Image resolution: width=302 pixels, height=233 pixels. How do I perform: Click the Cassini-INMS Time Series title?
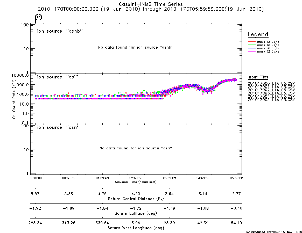pos(151,4)
